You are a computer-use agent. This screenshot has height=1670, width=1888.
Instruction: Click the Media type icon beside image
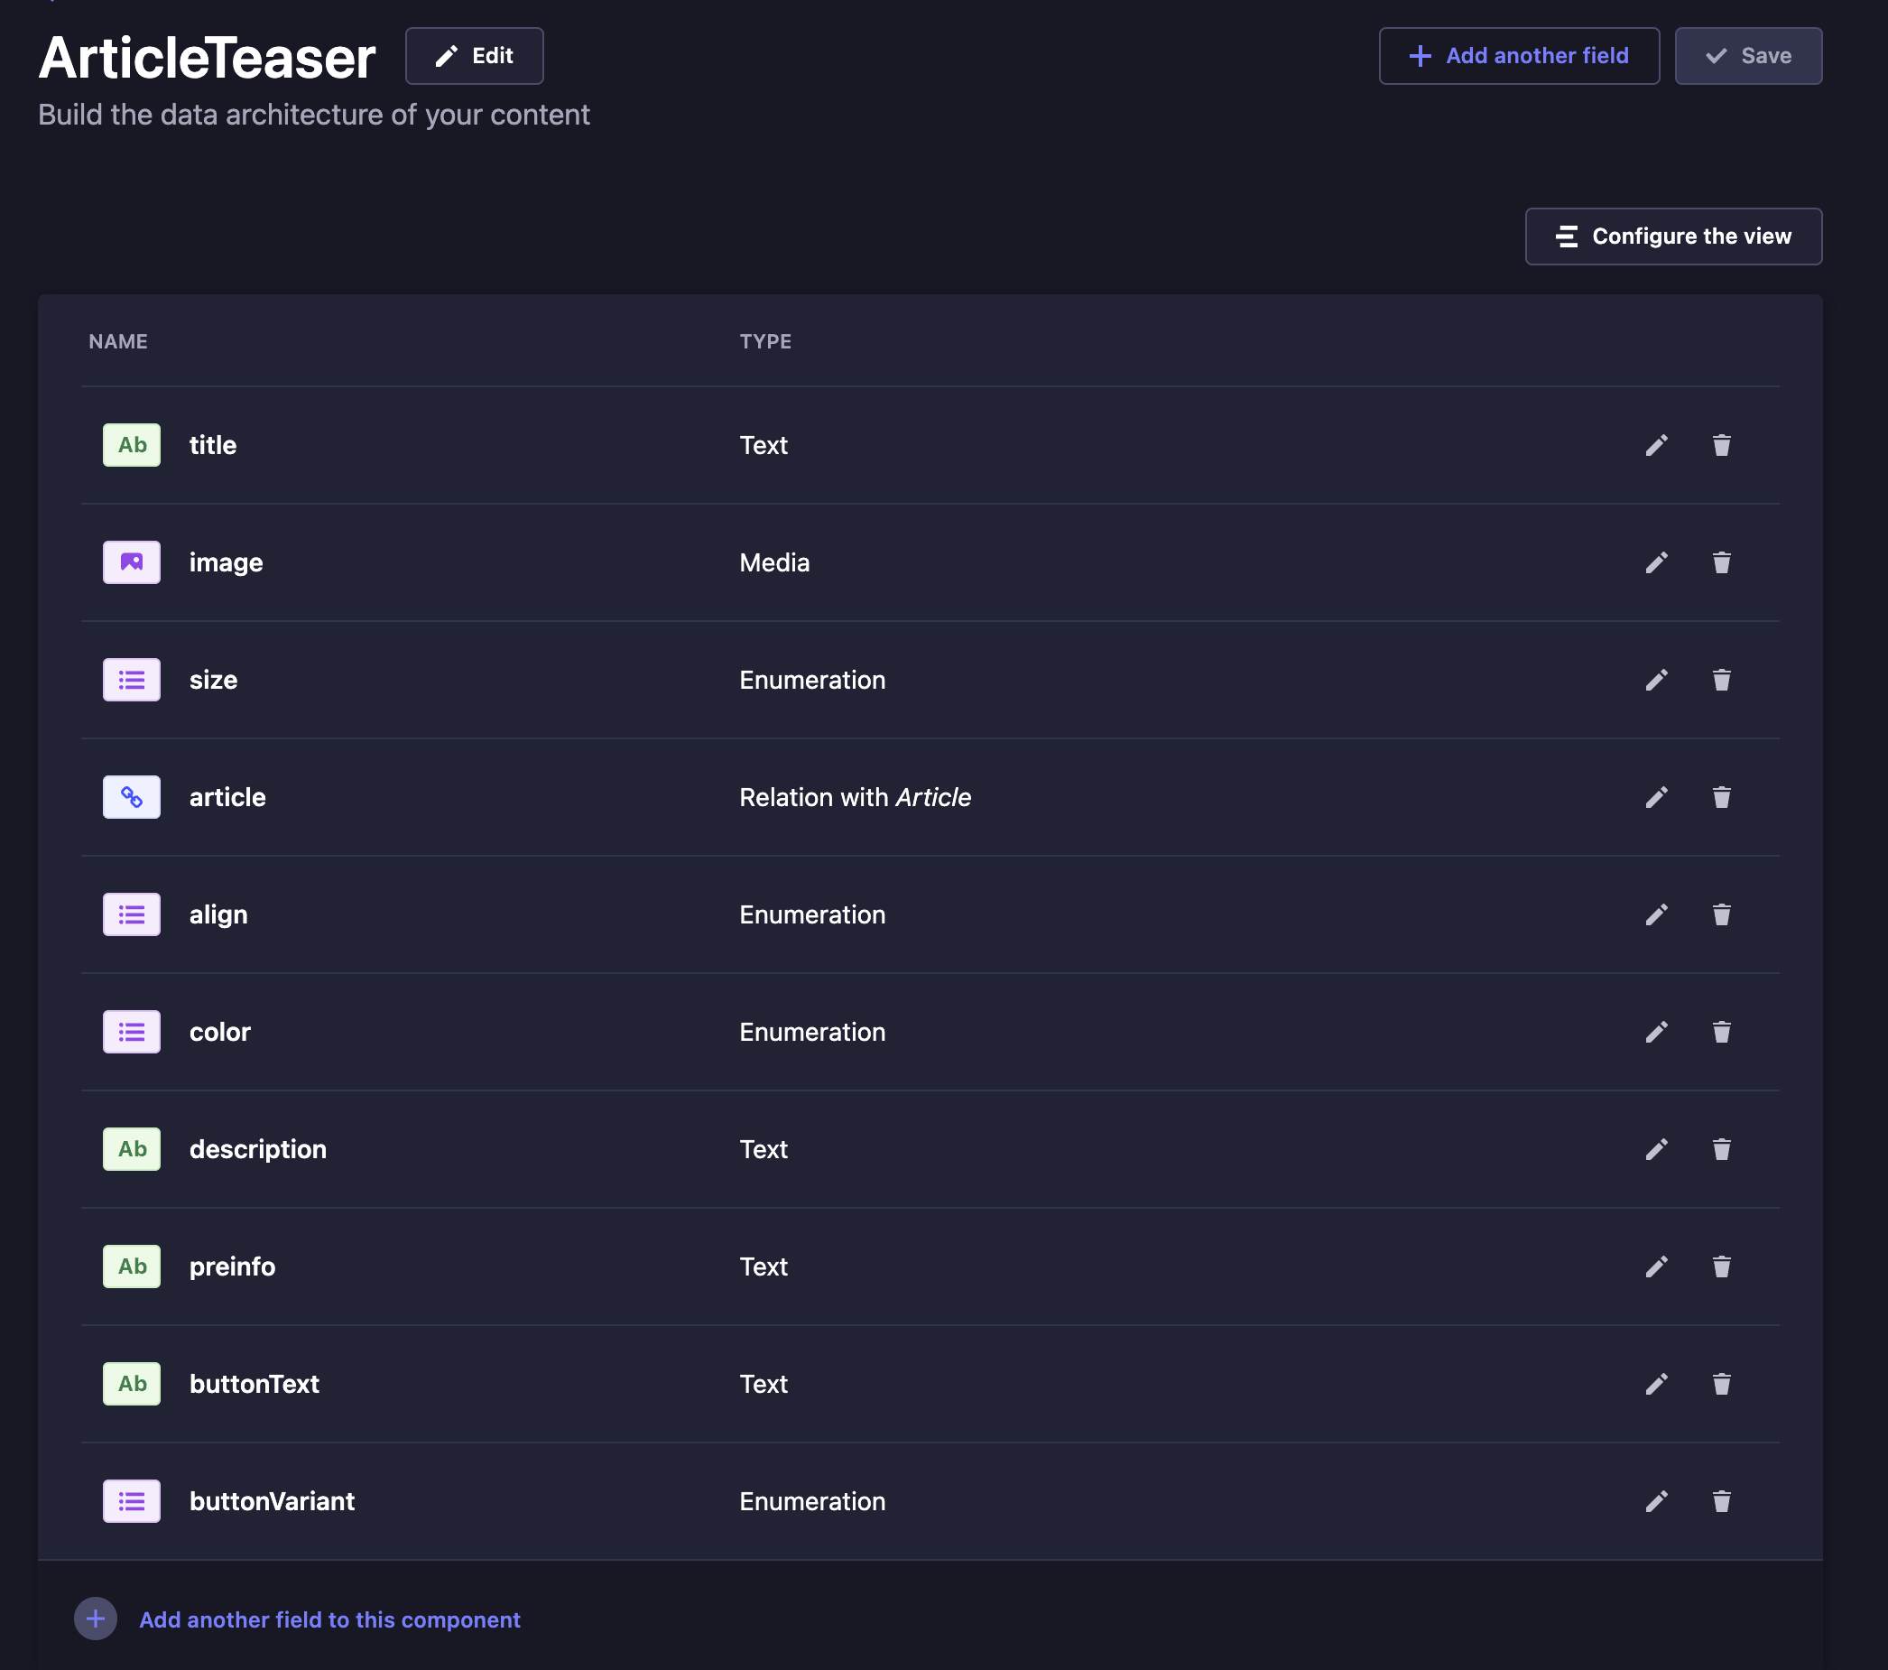[131, 562]
